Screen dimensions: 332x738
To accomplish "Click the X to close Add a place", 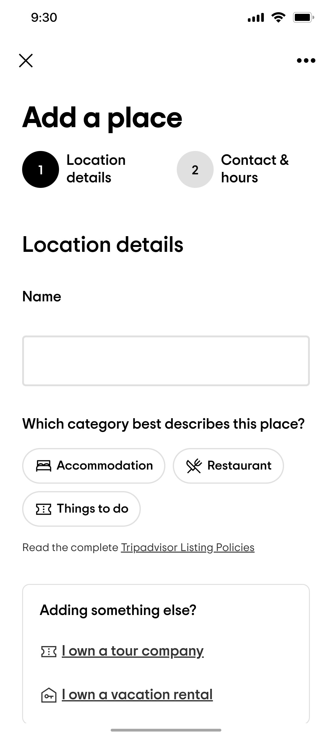I will coord(26,60).
